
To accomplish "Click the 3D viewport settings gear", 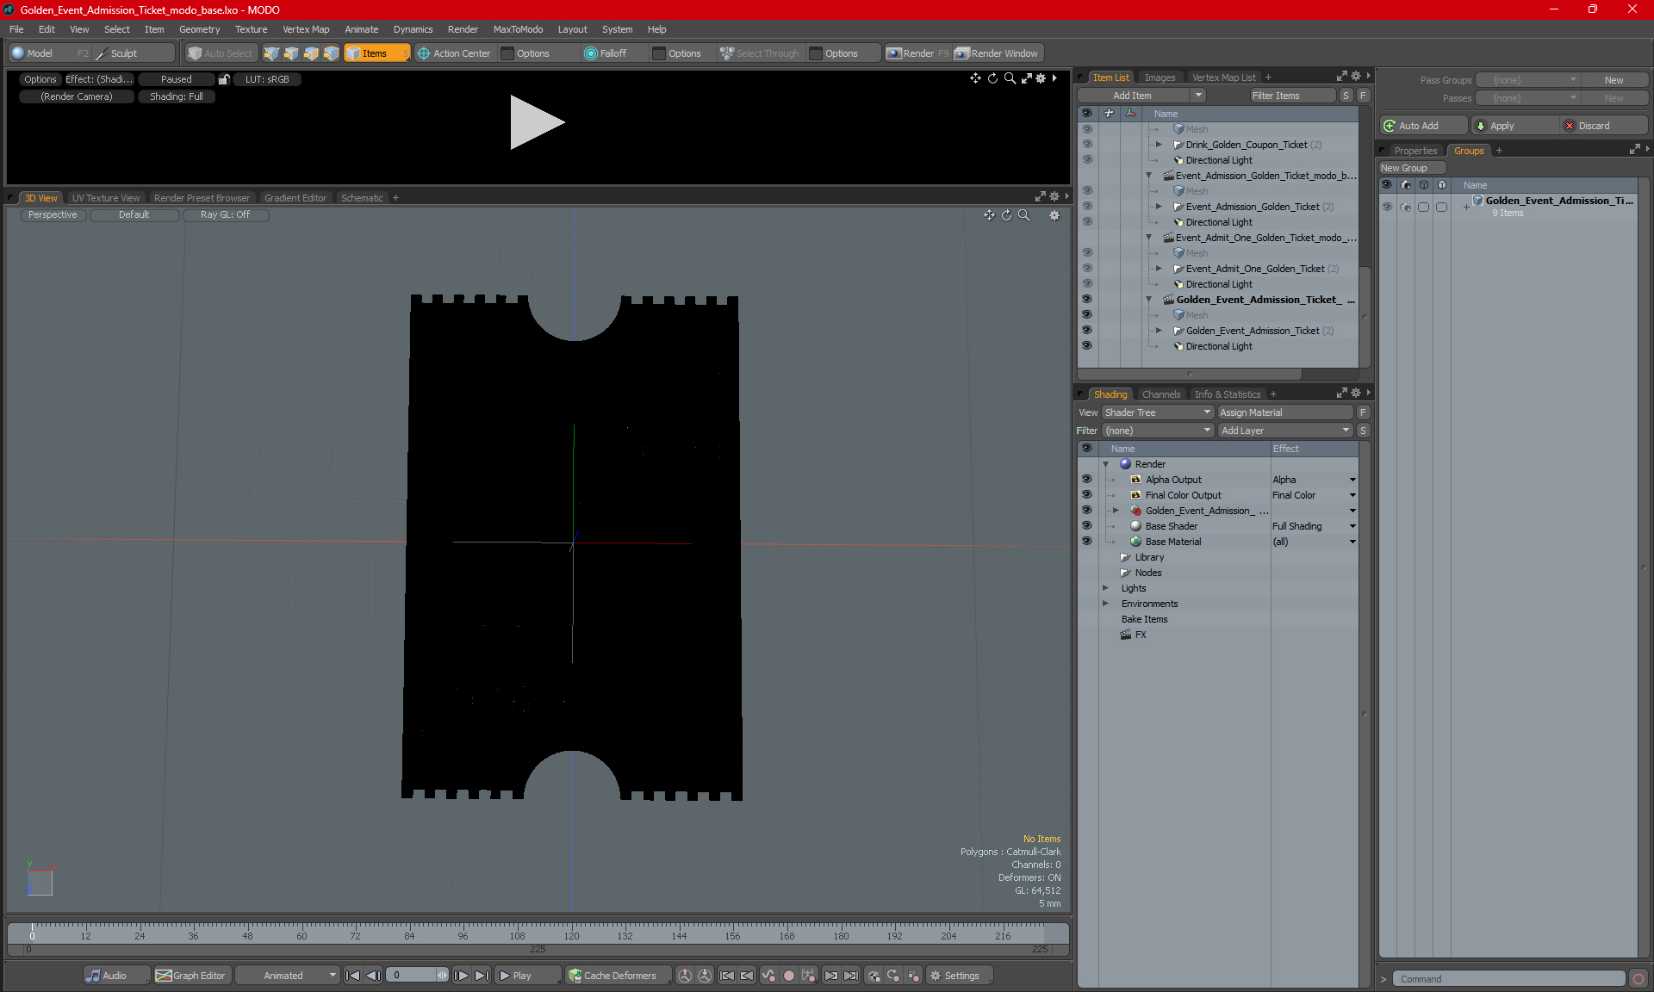I will click(1054, 215).
